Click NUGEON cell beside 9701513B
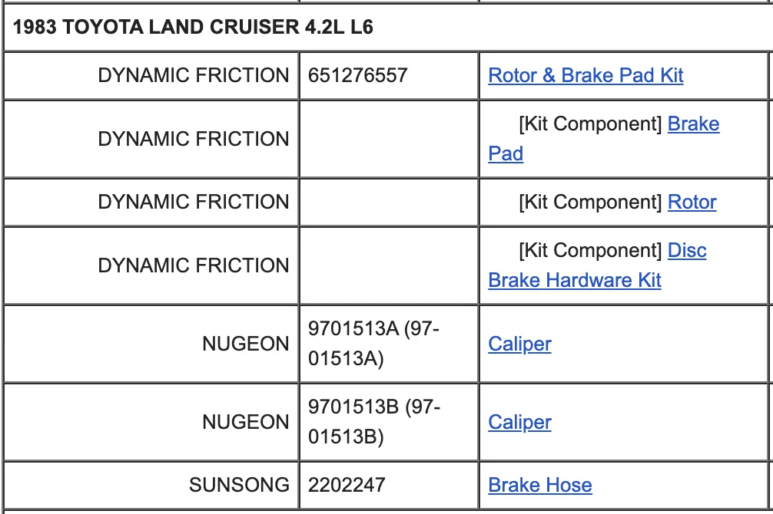Screen dimensions: 773x514 [151, 422]
